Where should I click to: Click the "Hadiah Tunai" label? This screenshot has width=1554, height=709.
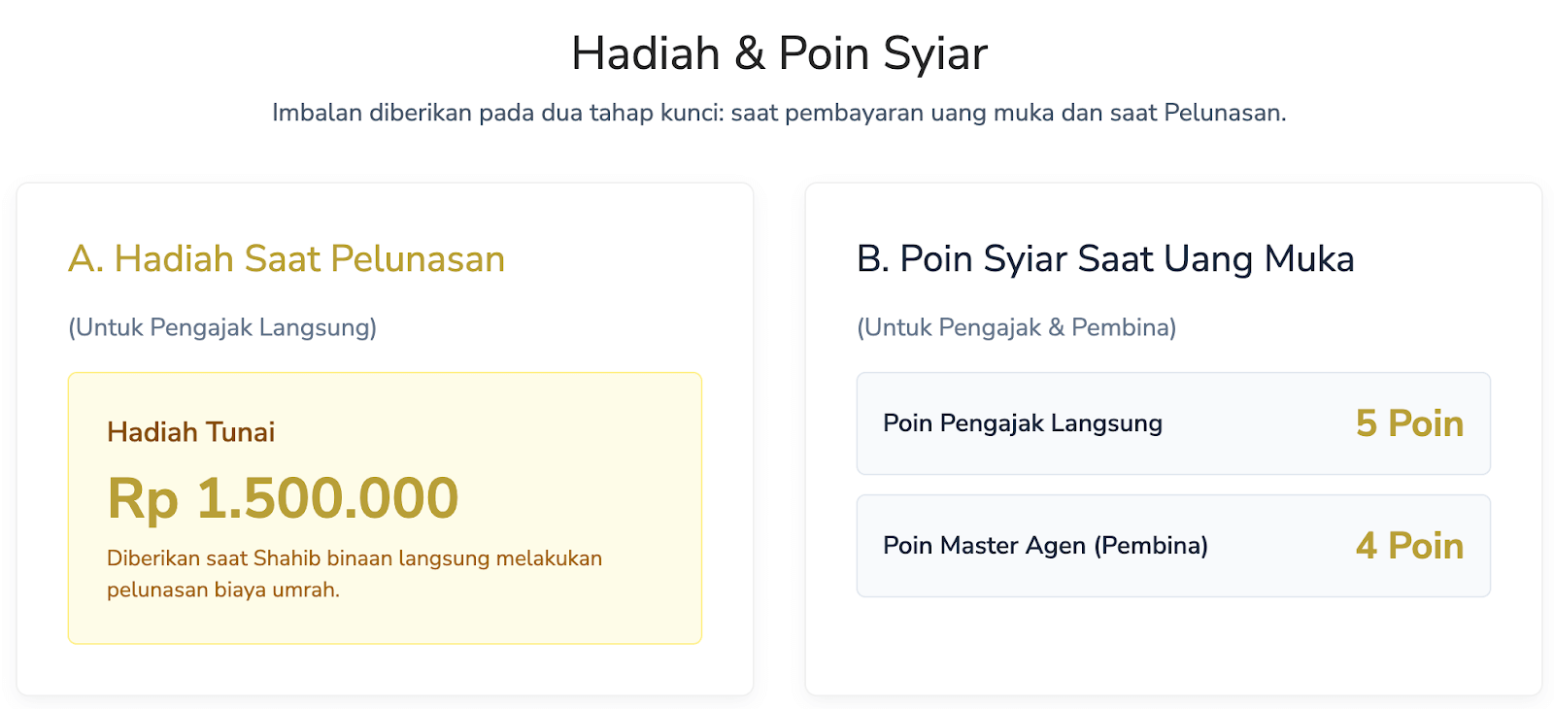(190, 432)
